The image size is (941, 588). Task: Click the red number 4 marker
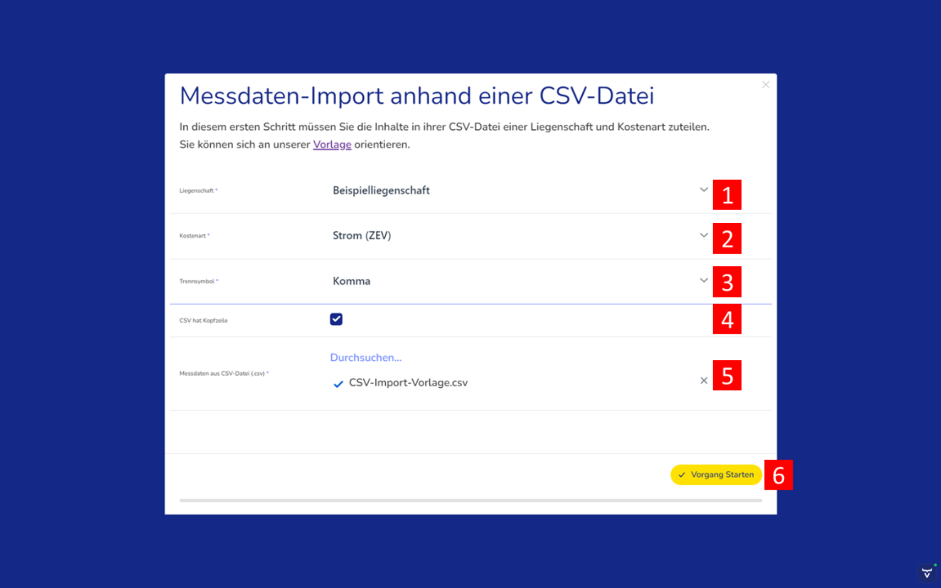pyautogui.click(x=727, y=319)
